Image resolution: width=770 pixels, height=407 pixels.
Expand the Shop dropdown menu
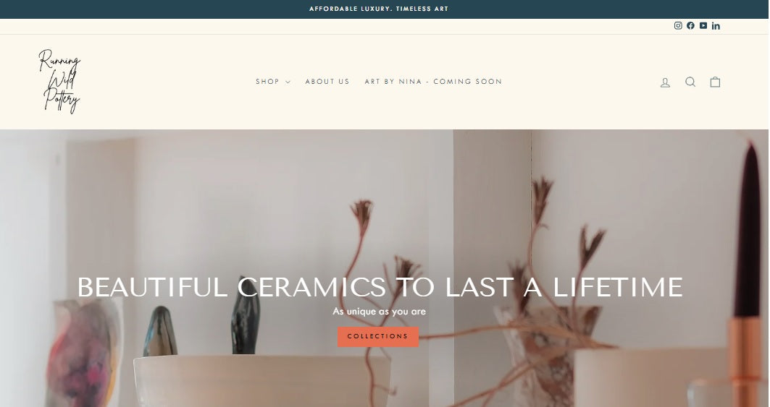pyautogui.click(x=272, y=82)
